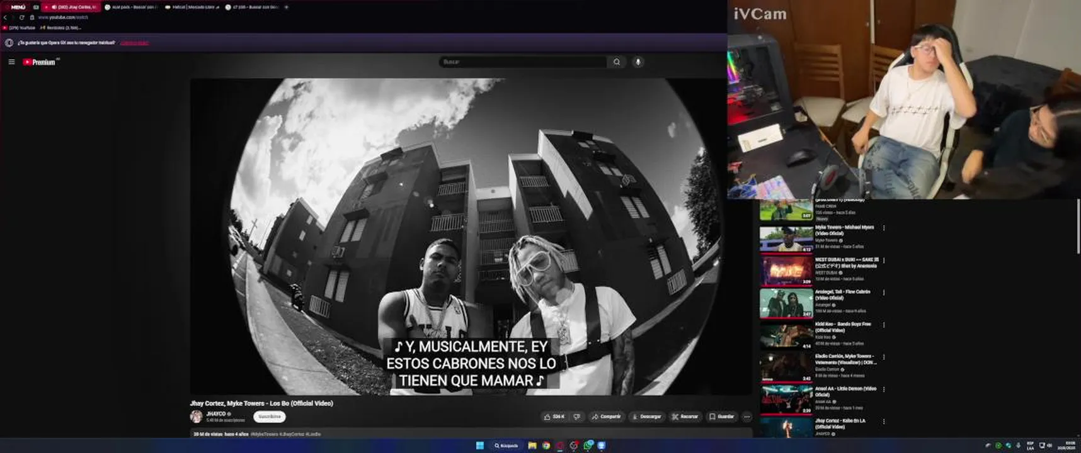Open the Kidd Keo Bando Boyz Free thumbnail
Viewport: 1081px width, 453px height.
click(x=786, y=336)
